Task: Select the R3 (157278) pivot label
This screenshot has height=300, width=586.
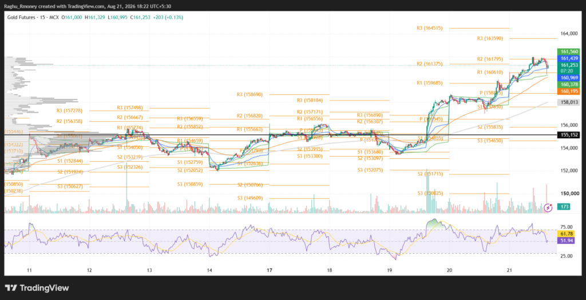Action: 69,111
